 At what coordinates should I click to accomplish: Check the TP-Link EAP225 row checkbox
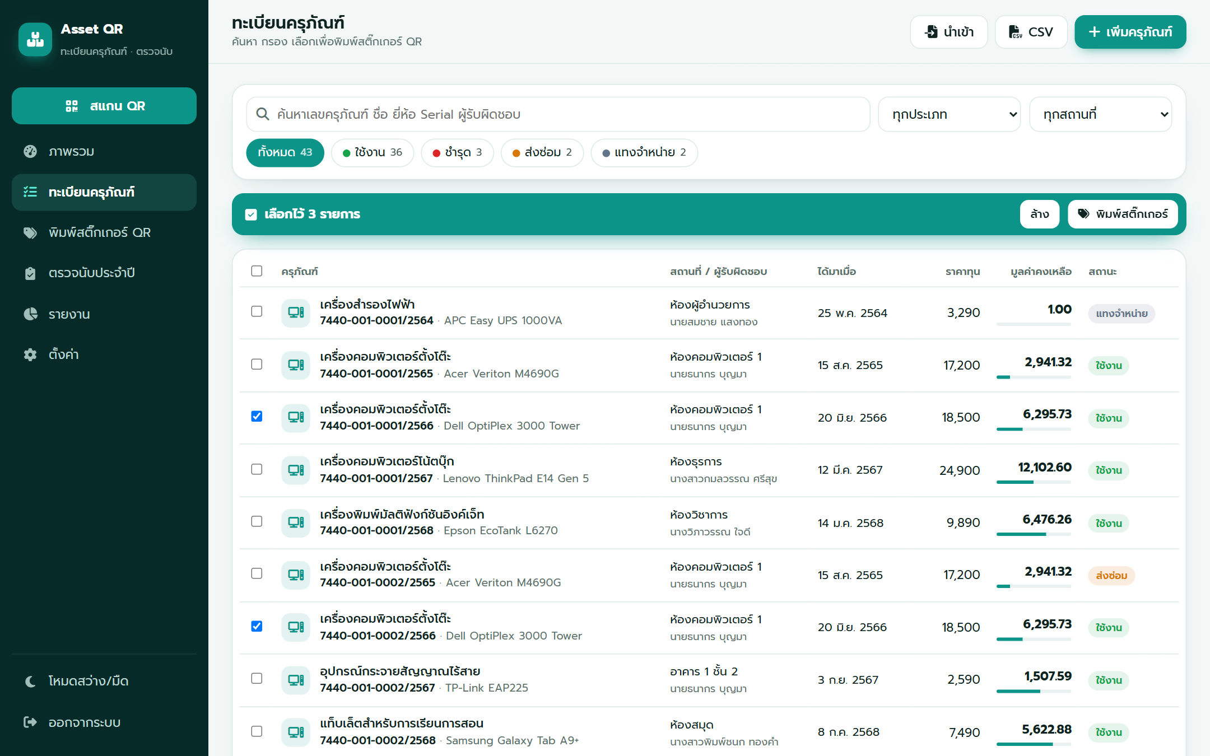(257, 678)
